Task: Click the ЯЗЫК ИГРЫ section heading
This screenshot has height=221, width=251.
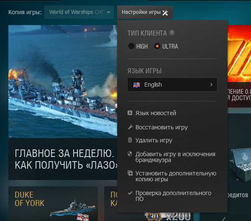Action: tap(144, 71)
